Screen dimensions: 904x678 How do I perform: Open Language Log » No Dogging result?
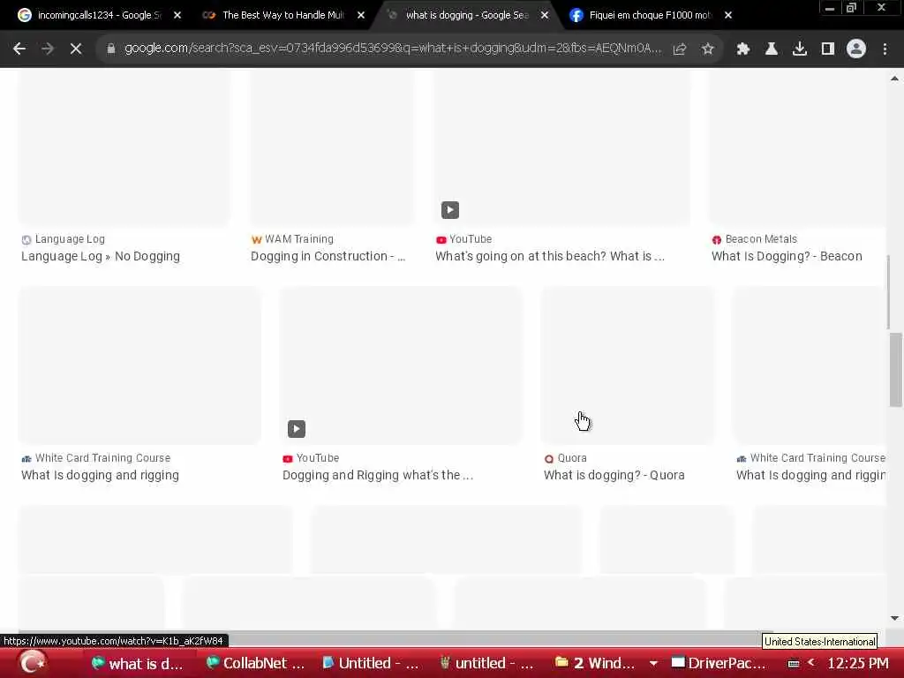point(101,256)
